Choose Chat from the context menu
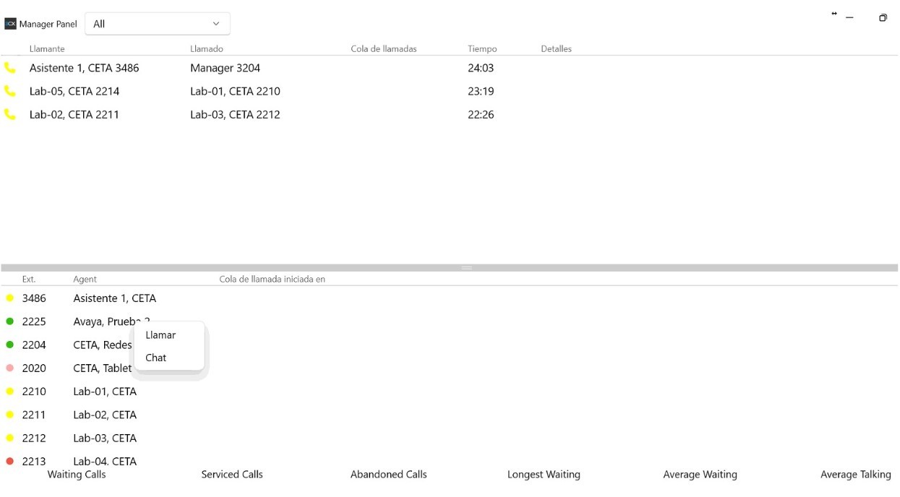The width and height of the screenshot is (900, 497). pyautogui.click(x=156, y=358)
